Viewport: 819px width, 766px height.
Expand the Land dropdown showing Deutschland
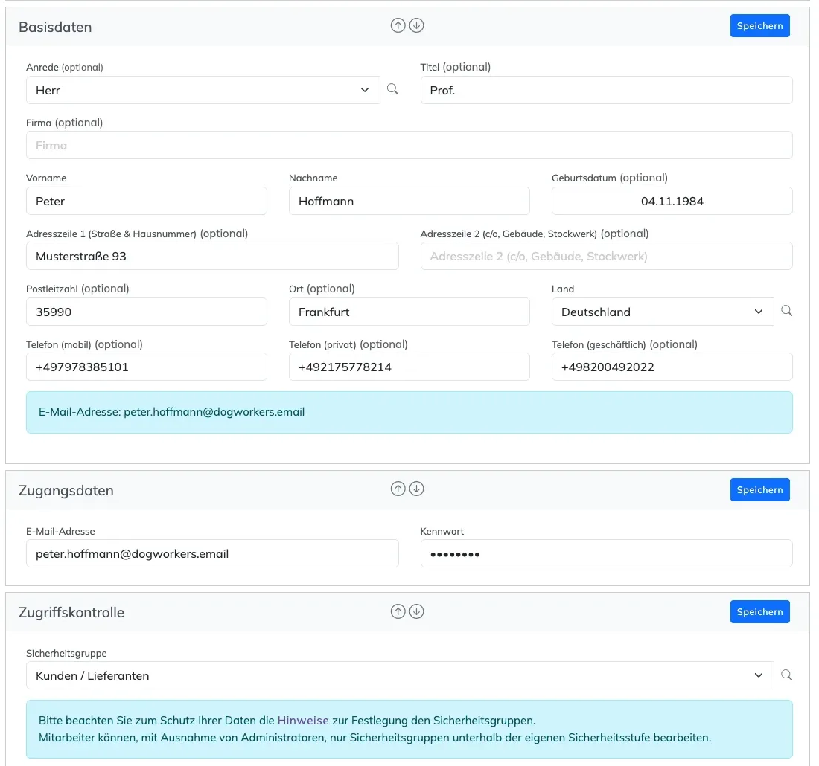click(x=663, y=312)
